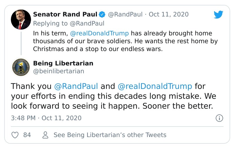
Task: Click the @beinlibertarian handle
Action: pos(59,71)
